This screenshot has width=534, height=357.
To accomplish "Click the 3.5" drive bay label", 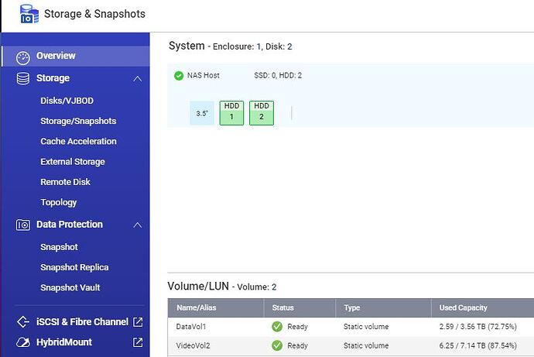I will pos(201,113).
